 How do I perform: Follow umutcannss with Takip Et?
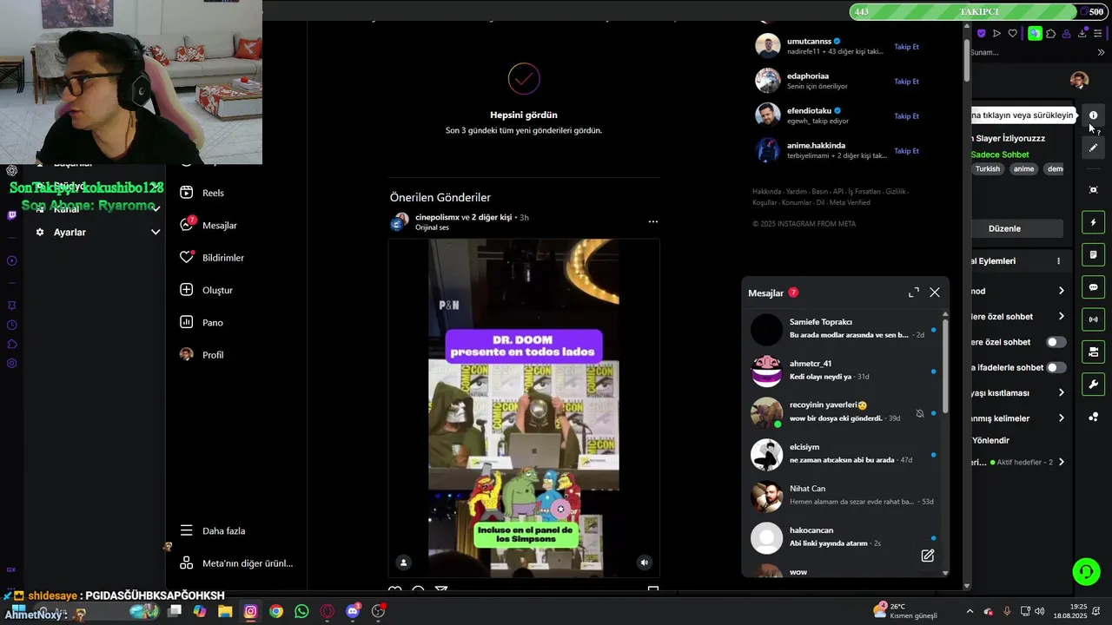(x=906, y=46)
